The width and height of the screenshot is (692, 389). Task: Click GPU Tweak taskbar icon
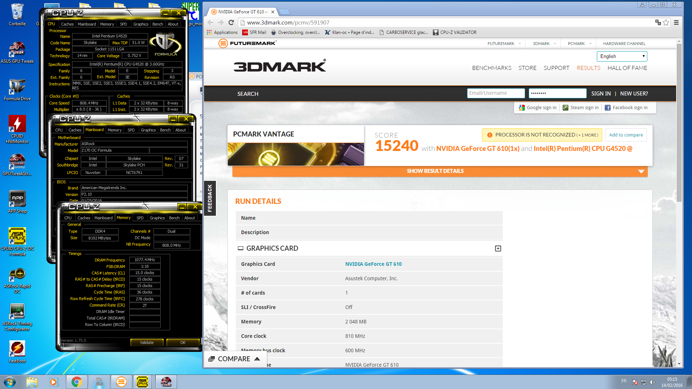coord(166,382)
